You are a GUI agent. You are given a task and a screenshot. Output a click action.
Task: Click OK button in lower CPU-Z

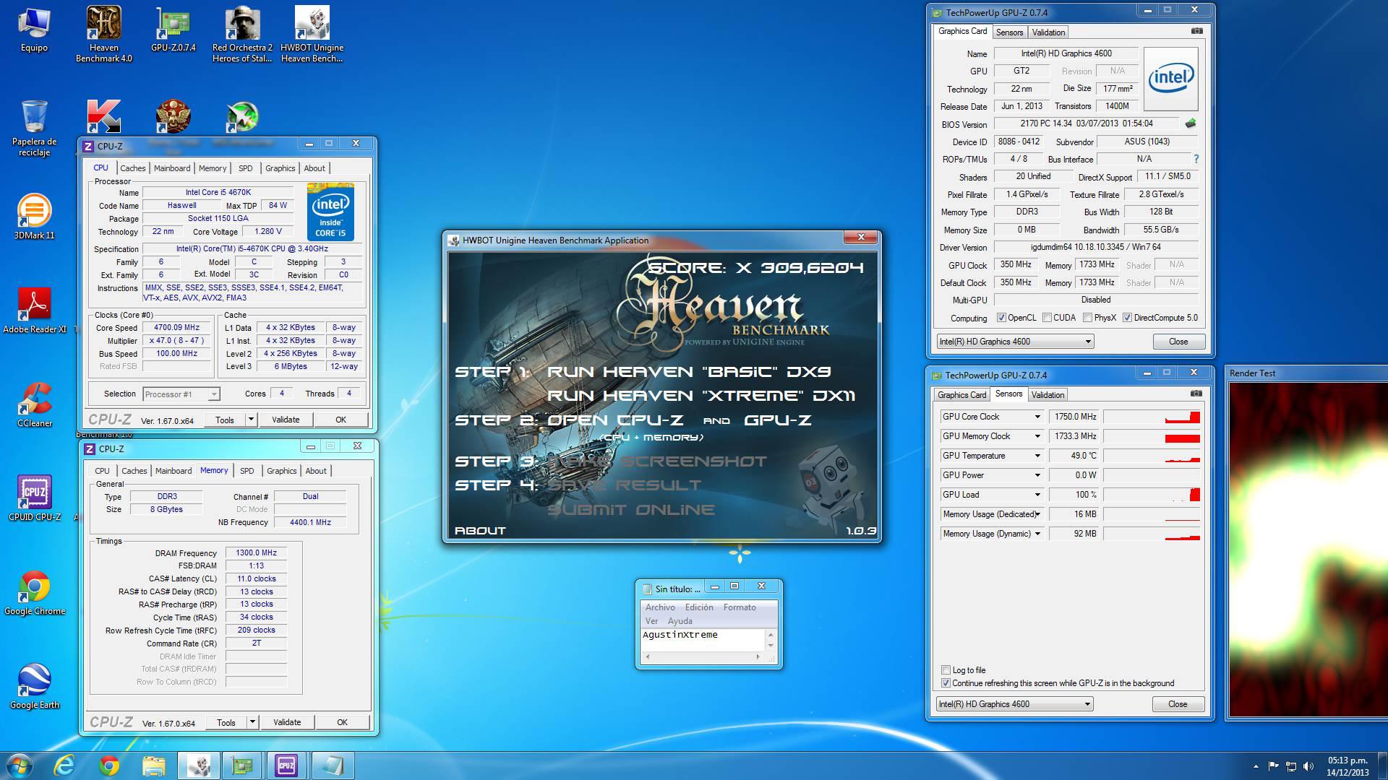342,722
